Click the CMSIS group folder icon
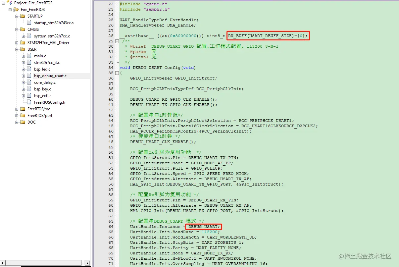The height and width of the screenshot is (267, 399). [23, 29]
